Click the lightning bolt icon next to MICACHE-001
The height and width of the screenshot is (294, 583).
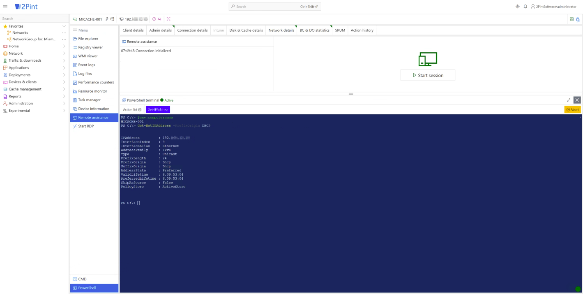pyautogui.click(x=107, y=19)
